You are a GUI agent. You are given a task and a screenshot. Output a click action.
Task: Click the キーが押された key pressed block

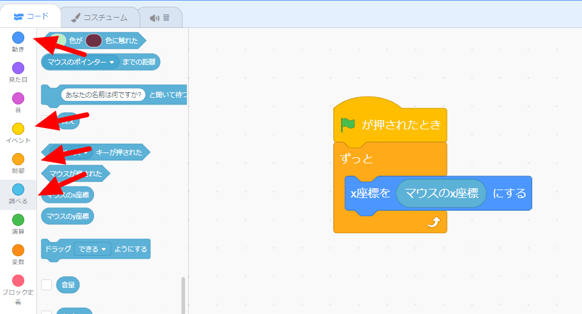click(x=96, y=152)
